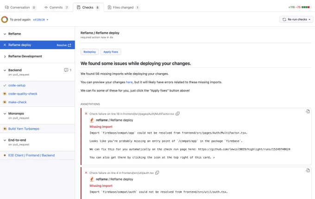This screenshot has height=199, width=315.
Task: Click the external link icon beside Resolve
Action: pos(69,45)
